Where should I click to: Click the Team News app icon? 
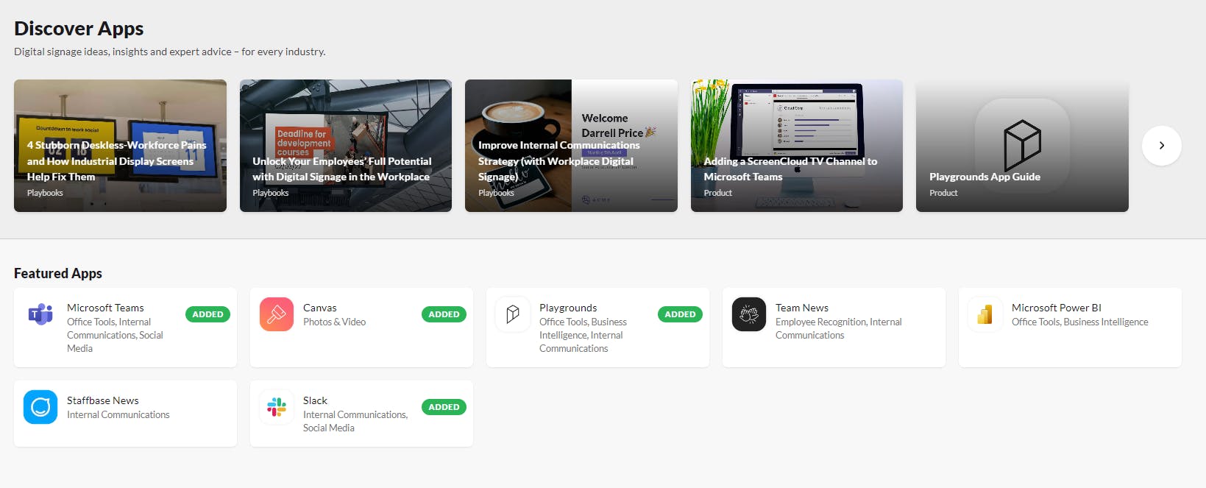pos(749,314)
